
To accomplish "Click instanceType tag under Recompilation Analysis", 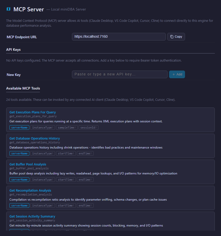I will [43, 205].
